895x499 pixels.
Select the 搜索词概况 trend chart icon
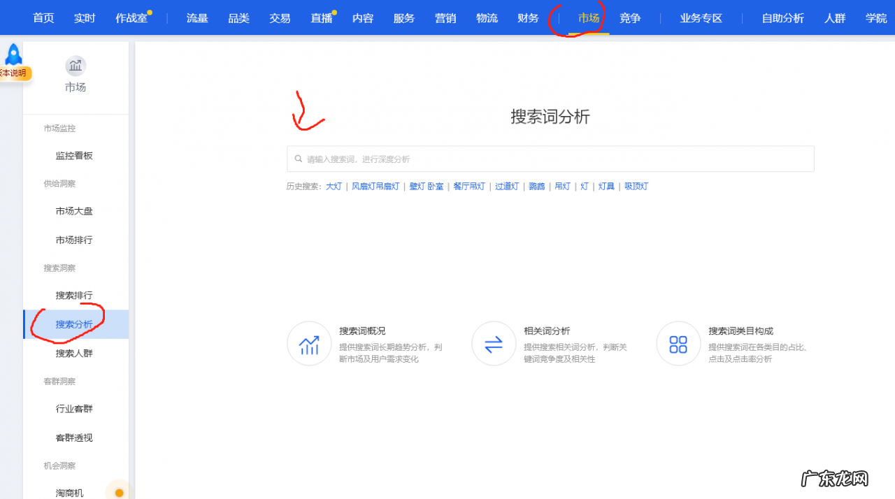309,343
